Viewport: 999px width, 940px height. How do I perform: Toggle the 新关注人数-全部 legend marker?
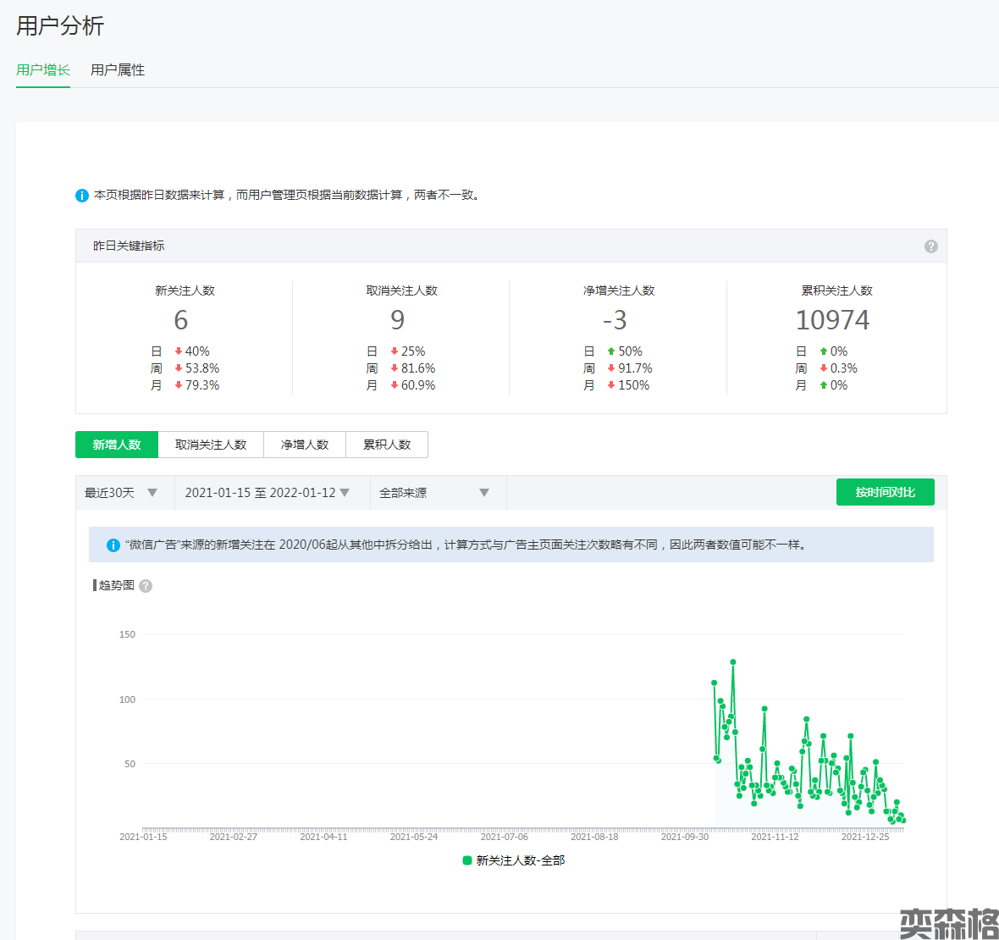(467, 860)
